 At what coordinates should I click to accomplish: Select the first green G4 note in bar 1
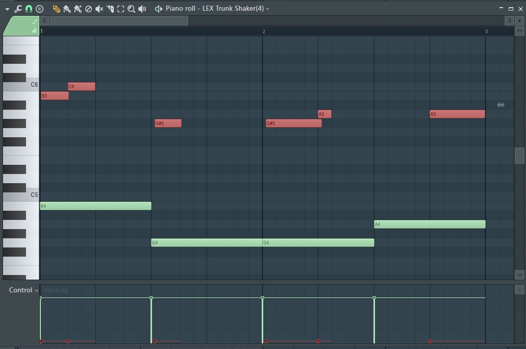[207, 243]
